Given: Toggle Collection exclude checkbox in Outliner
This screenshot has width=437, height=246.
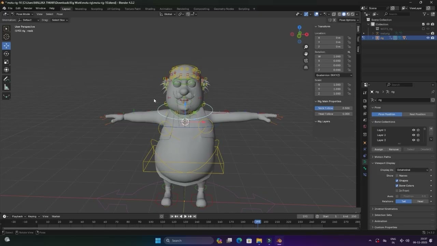Looking at the screenshot, I should point(423,24).
